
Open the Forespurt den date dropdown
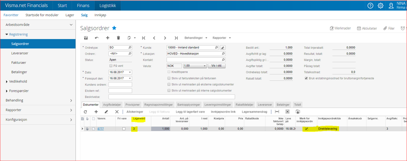(x=130, y=78)
